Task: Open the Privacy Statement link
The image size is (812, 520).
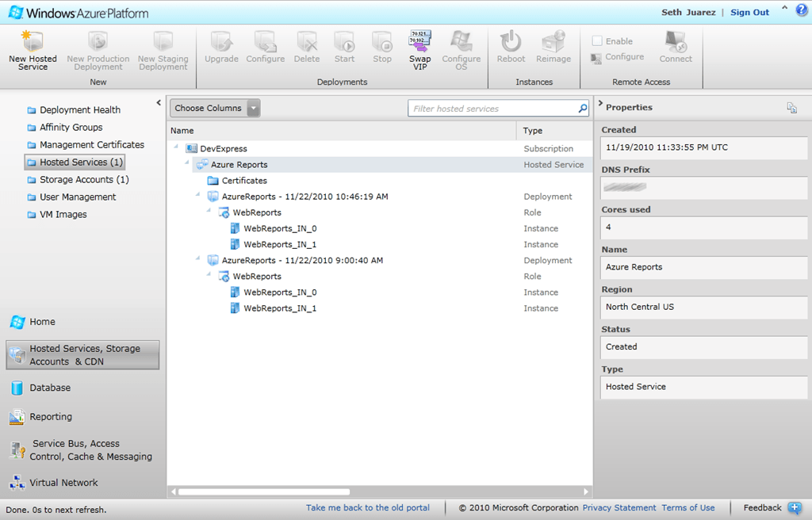Action: click(619, 507)
